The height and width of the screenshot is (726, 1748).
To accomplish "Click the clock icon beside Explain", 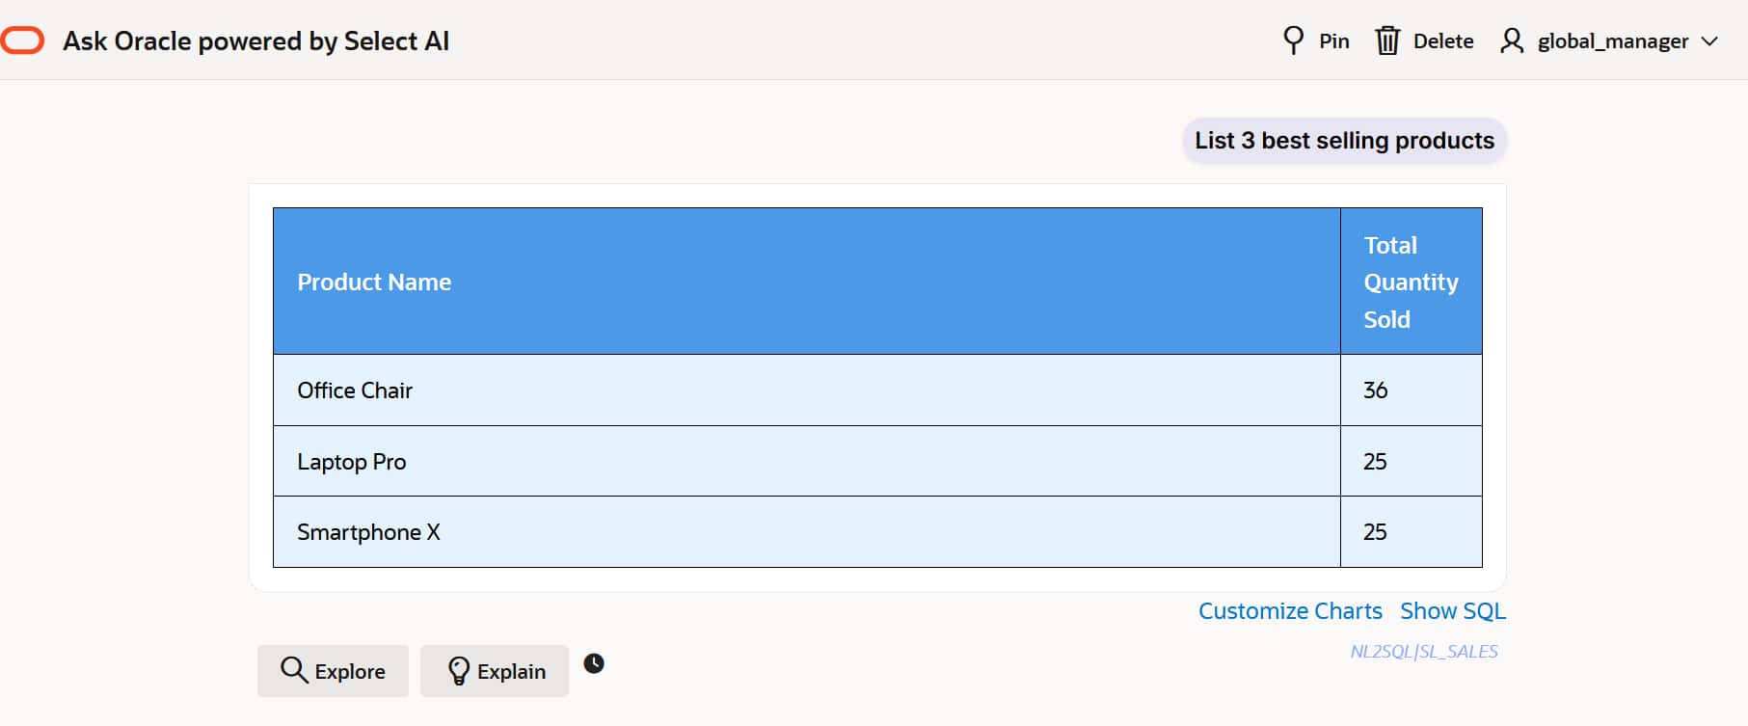I will click(594, 663).
